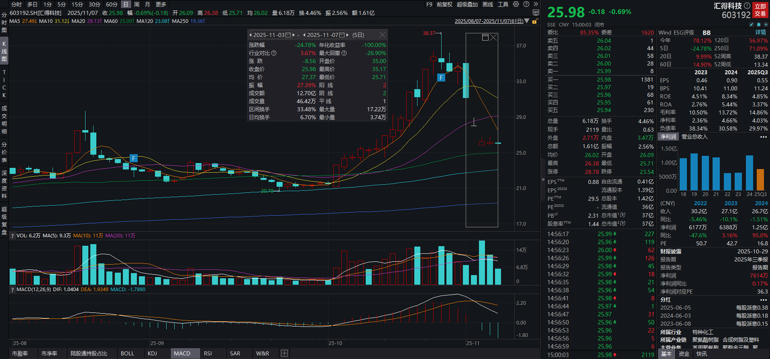Close the interval statistics popup
Viewport: 770px width, 359px height.
[382, 35]
